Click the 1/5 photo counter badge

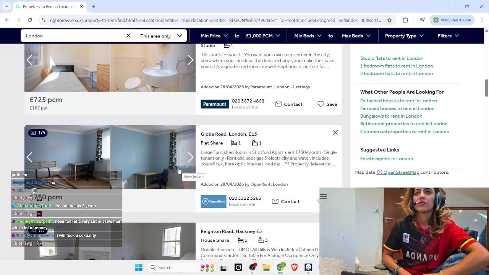(x=37, y=133)
